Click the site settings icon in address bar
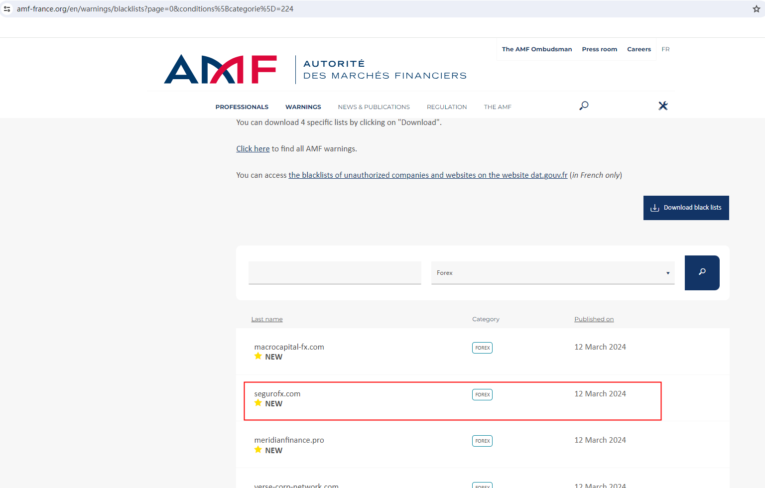 point(7,9)
